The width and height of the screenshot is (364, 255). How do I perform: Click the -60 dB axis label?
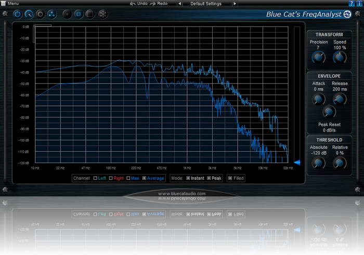coord(24,95)
